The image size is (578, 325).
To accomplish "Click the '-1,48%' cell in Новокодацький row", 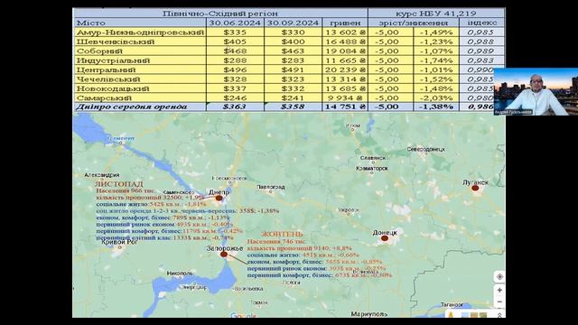I will 436,88.
